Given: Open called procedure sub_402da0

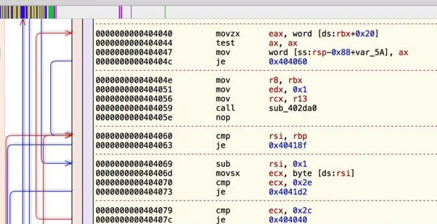Looking at the screenshot, I should coord(293,108).
